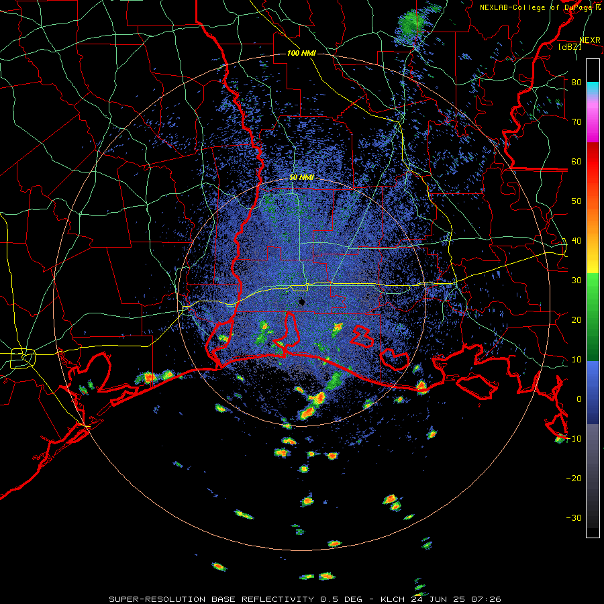This screenshot has height=604, width=604.
Task: Click the 80 value on the dBZ scale
Action: click(576, 82)
